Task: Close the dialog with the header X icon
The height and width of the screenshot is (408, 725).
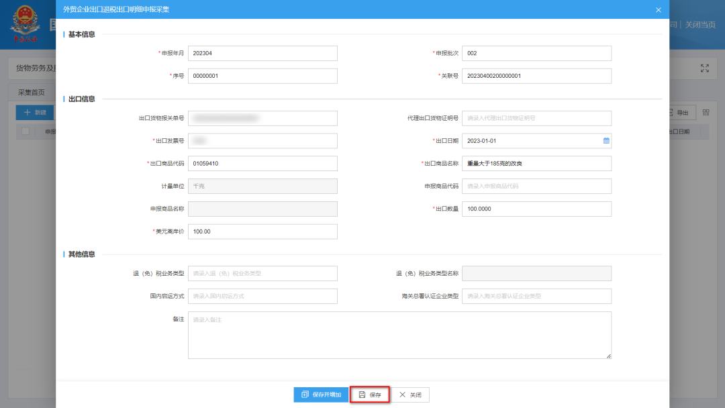Action: coord(658,10)
